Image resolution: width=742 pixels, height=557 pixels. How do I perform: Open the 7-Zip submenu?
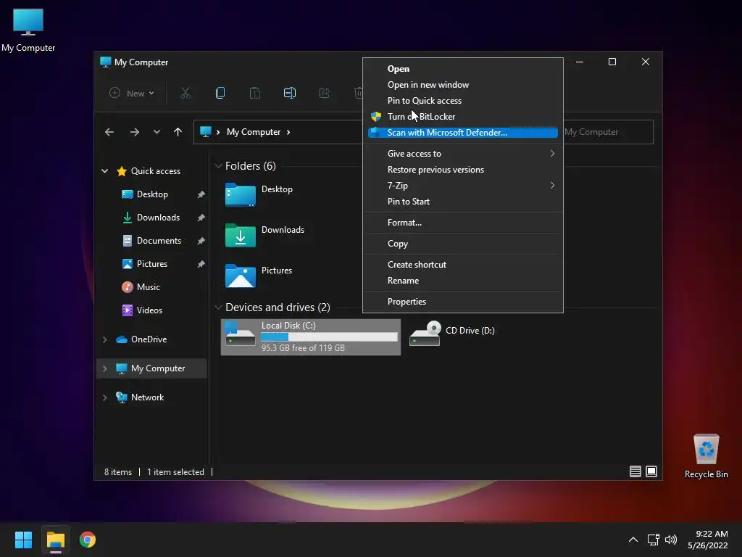[x=463, y=186]
